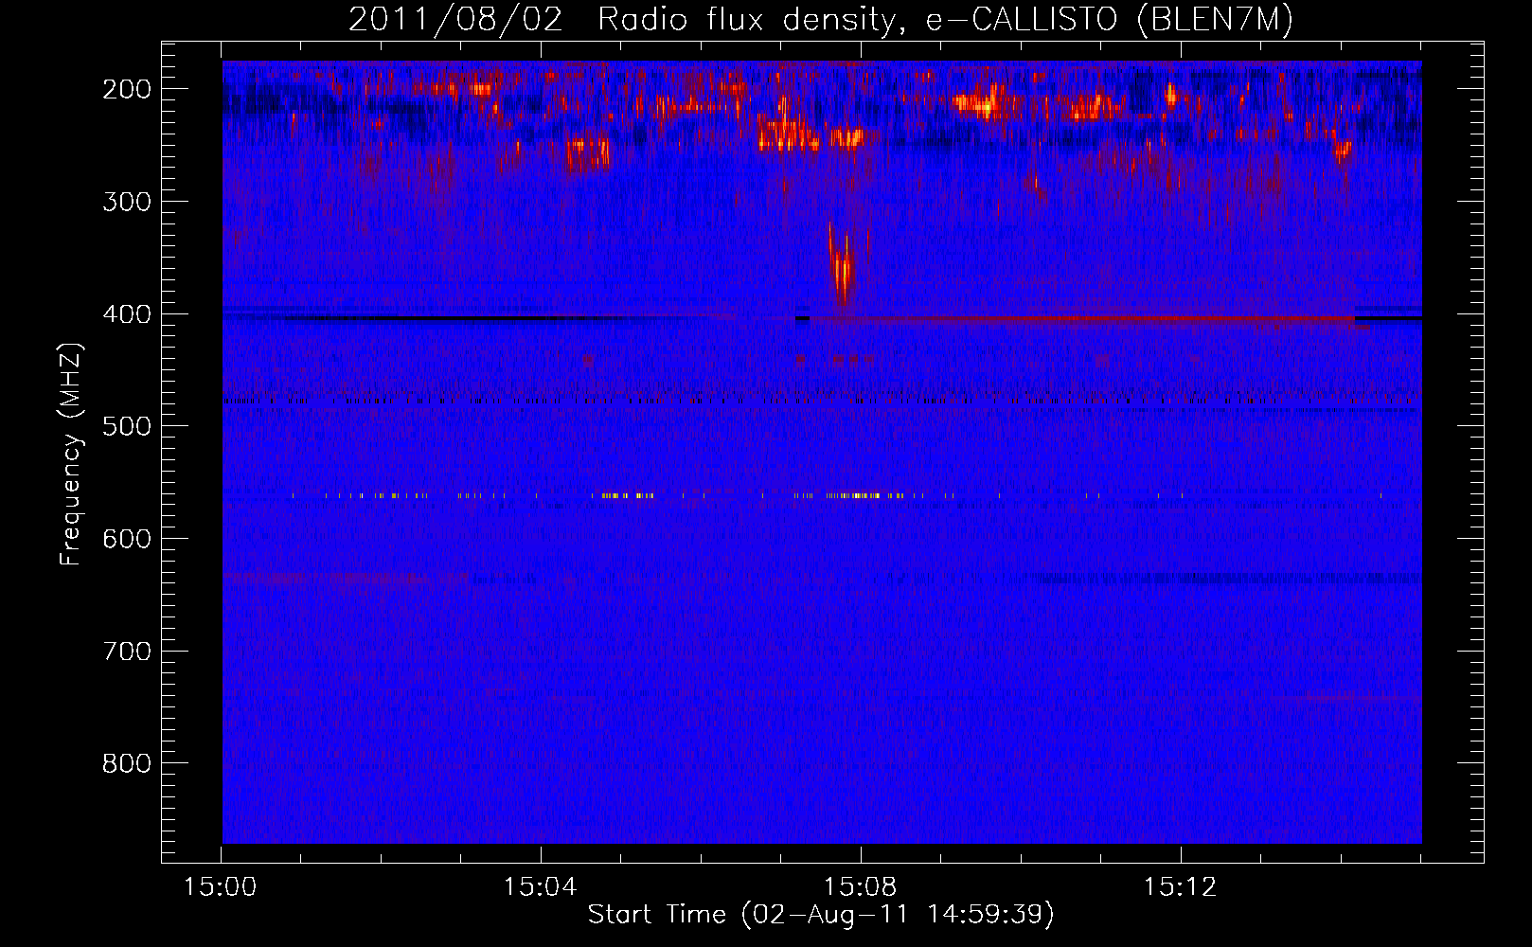Click the 300 frequency tick label

[x=127, y=202]
